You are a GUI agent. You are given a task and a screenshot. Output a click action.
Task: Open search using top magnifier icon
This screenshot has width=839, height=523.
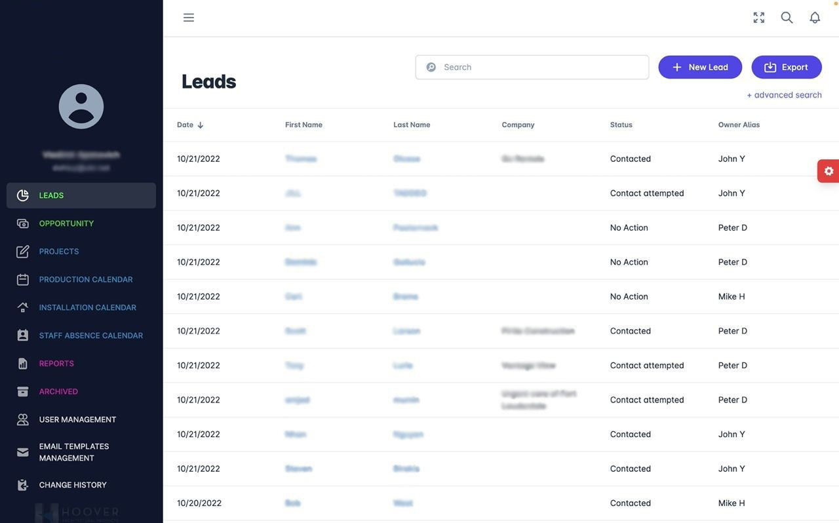[787, 18]
